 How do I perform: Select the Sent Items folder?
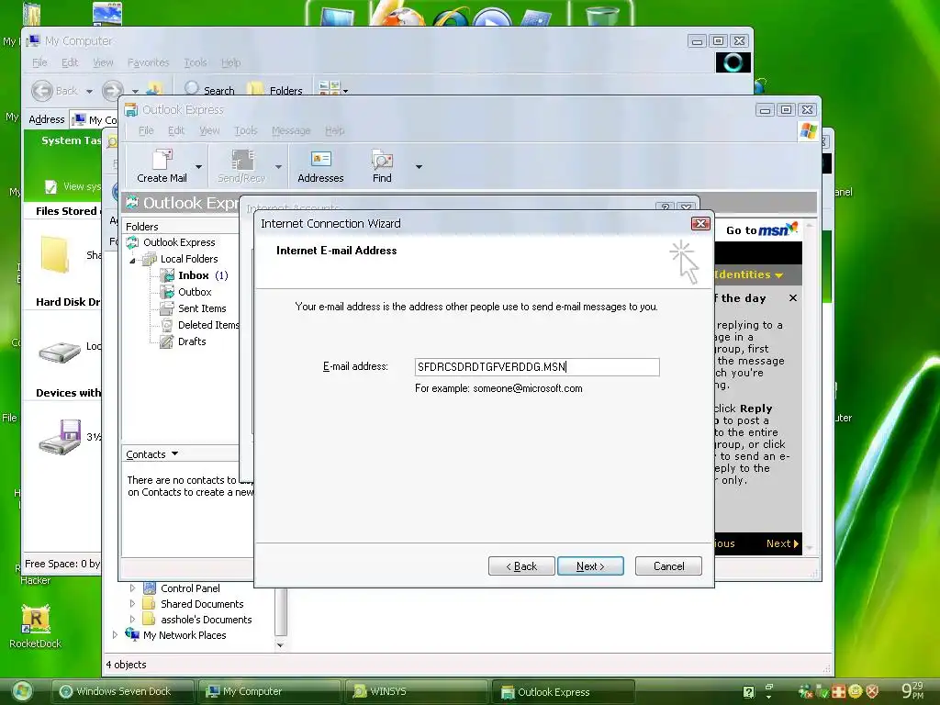click(201, 308)
